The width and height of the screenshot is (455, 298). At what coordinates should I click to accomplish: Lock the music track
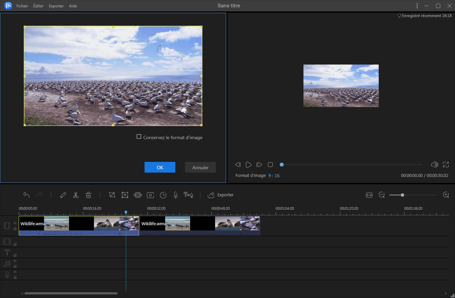coord(15,267)
